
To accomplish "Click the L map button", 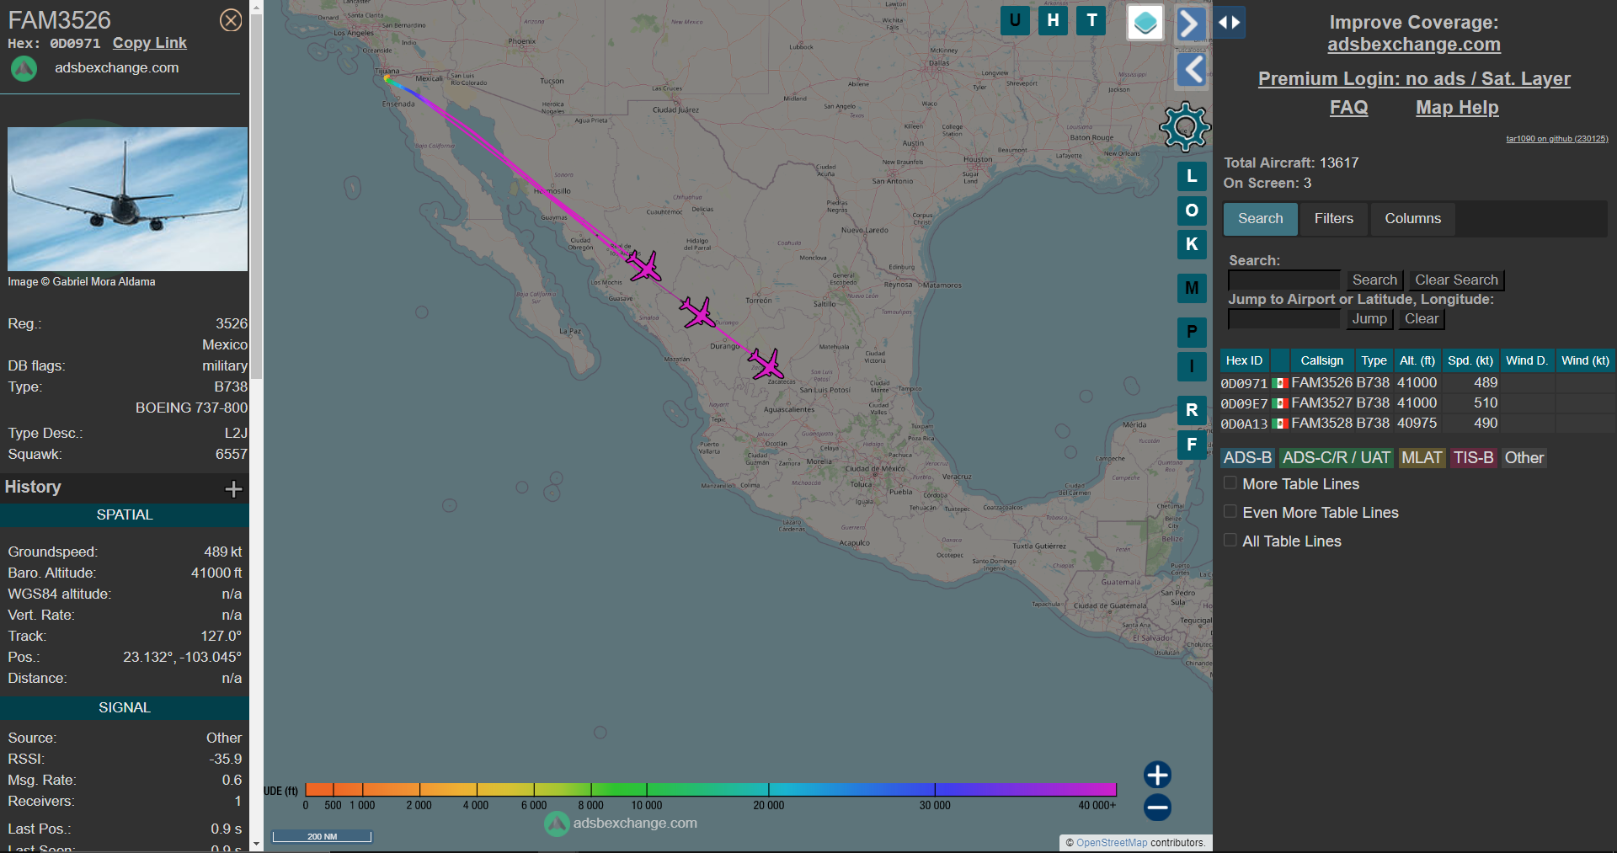I will pyautogui.click(x=1192, y=176).
